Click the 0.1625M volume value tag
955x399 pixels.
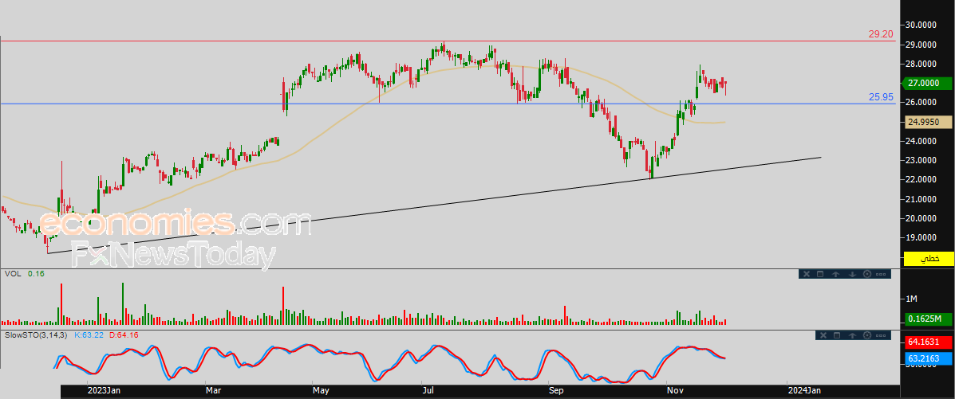(x=929, y=319)
